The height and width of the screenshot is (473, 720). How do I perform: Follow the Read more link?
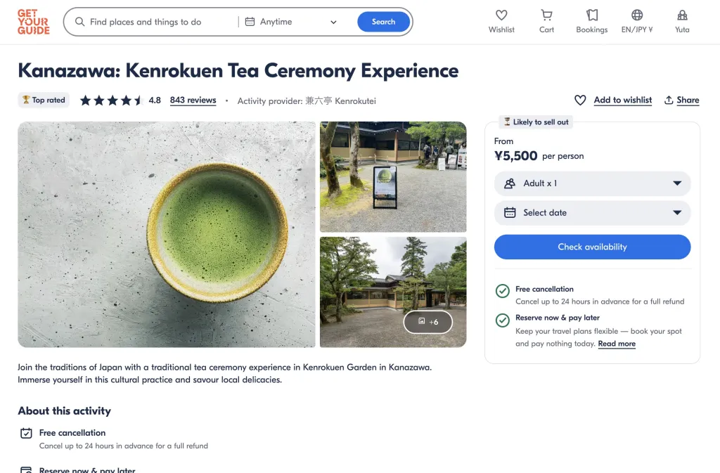pyautogui.click(x=617, y=344)
